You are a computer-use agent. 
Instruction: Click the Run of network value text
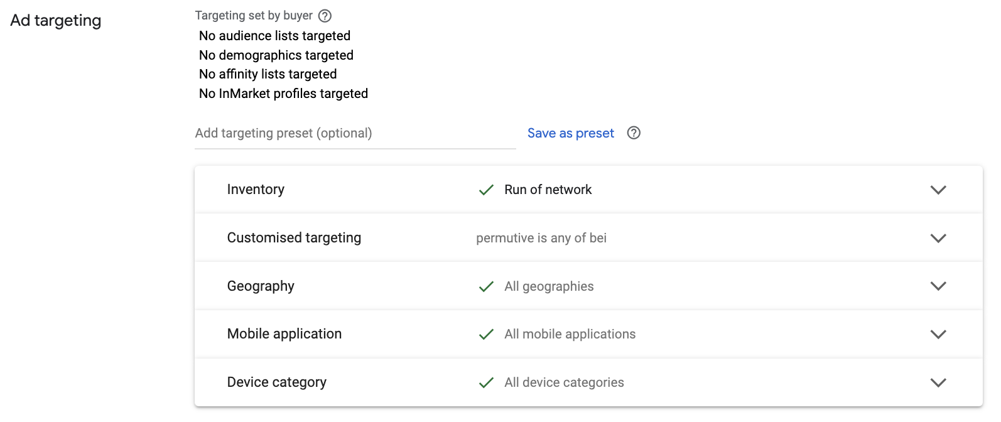pyautogui.click(x=548, y=190)
